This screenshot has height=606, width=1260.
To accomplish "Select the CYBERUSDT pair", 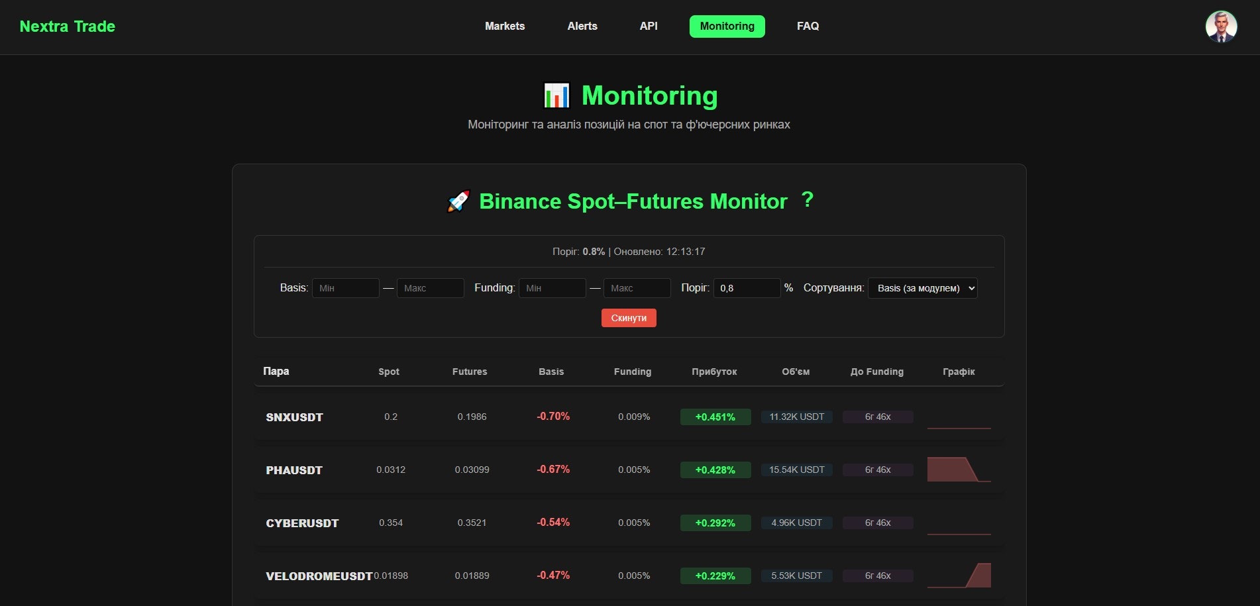I will click(x=302, y=523).
